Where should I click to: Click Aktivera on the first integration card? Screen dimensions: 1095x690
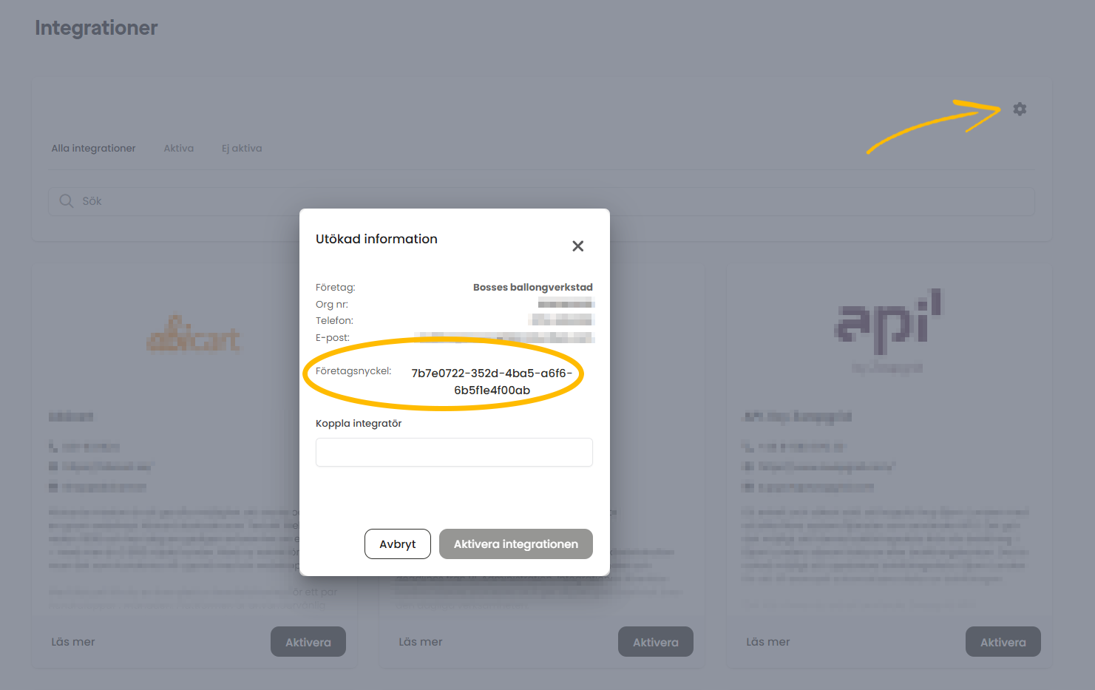point(308,642)
